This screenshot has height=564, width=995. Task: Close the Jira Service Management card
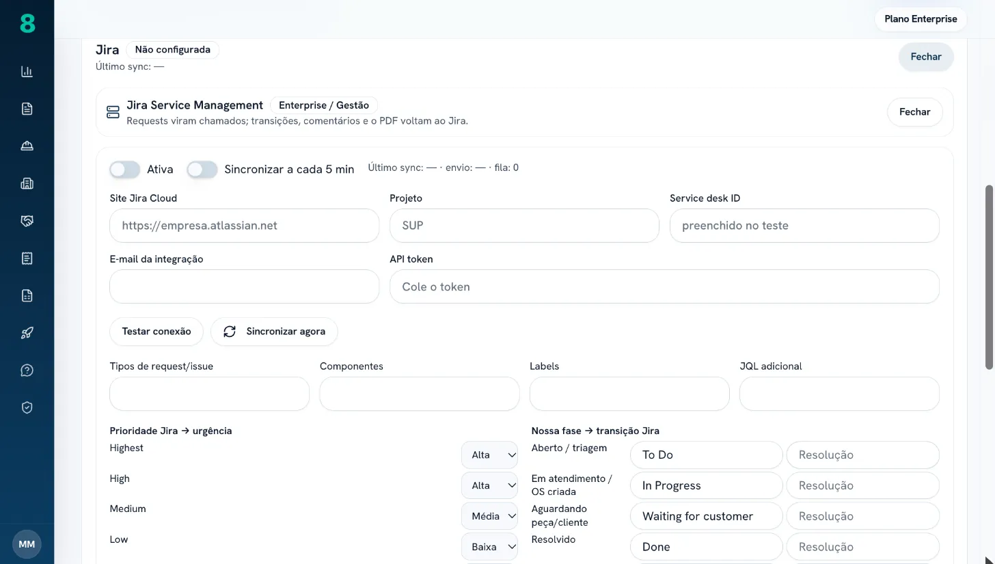[915, 112]
